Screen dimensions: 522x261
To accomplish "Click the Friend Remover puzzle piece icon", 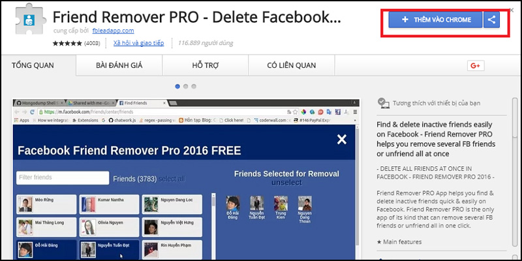I will pos(31,18).
